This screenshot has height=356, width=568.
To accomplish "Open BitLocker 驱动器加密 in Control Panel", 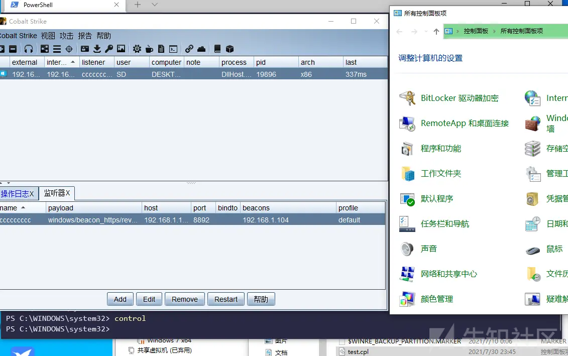I will coord(459,98).
